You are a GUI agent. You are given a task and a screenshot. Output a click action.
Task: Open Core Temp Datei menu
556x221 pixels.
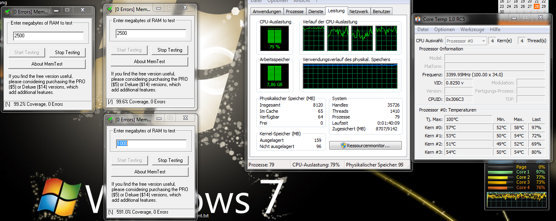click(423, 30)
